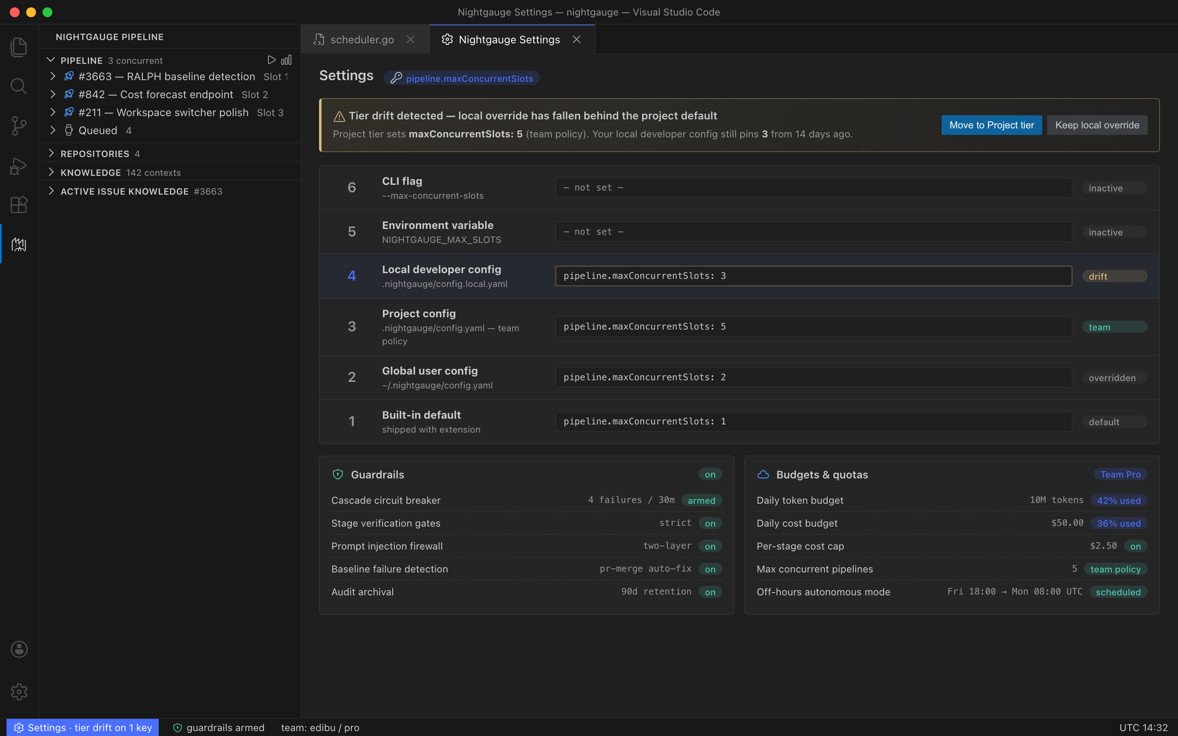The width and height of the screenshot is (1178, 736).
Task: Click the status bar settings gear icon
Action: 18,728
